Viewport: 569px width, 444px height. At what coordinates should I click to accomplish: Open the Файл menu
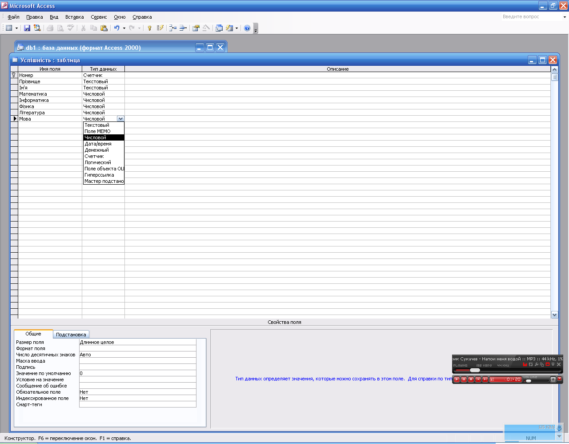pyautogui.click(x=13, y=17)
